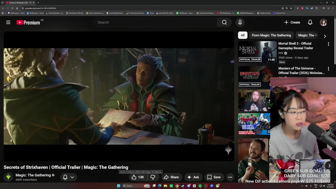Open StreamElements bookmark

tap(55, 13)
